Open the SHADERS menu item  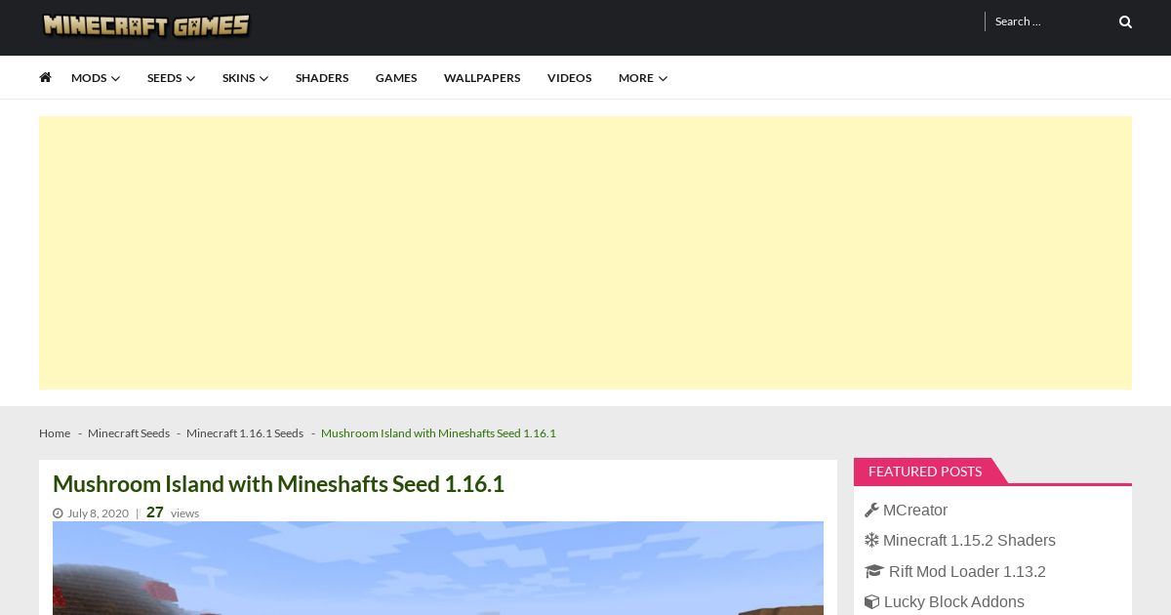322,78
